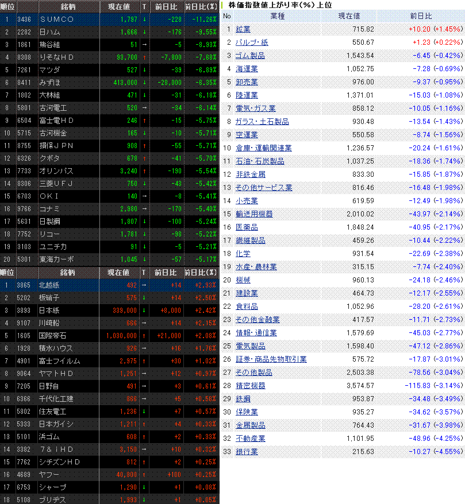Click the シャープ stock name

pos(52,487)
